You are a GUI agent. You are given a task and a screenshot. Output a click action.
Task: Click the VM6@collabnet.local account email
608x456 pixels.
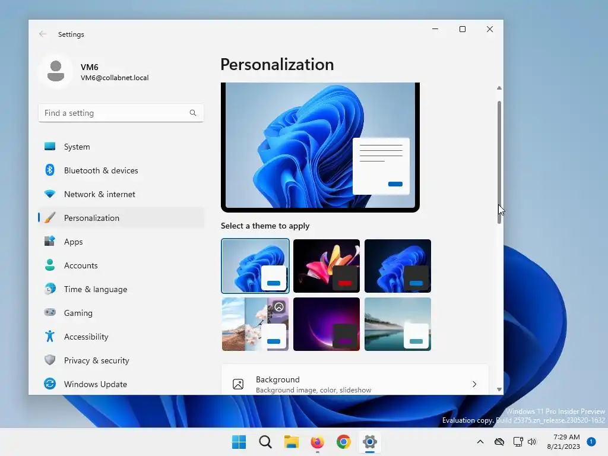[115, 78]
